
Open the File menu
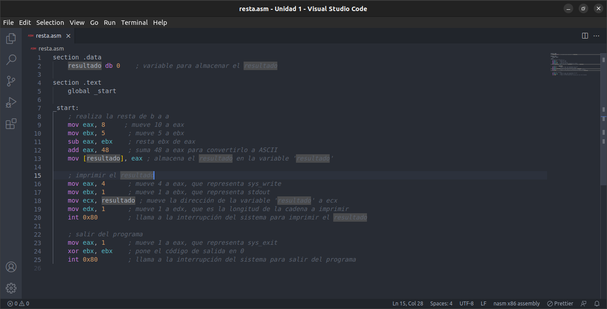pyautogui.click(x=8, y=23)
